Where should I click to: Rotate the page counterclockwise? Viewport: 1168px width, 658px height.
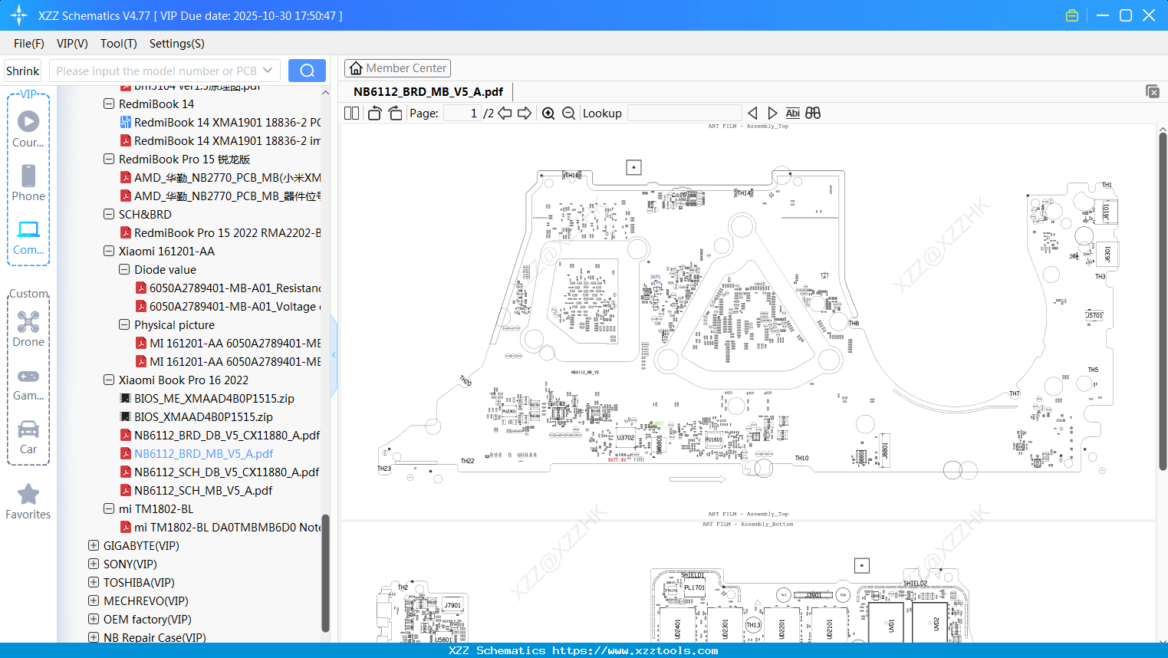pos(374,114)
